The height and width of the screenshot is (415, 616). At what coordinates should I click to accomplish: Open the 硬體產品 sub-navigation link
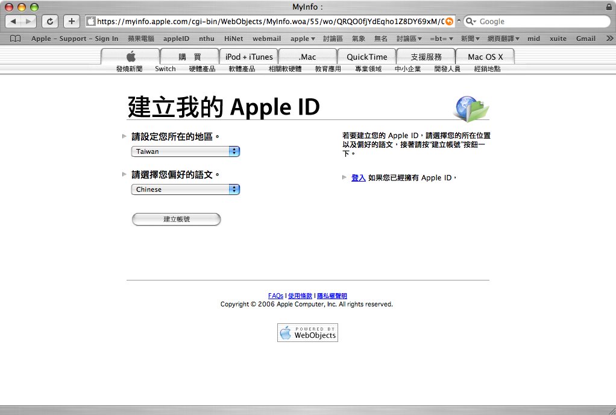[x=202, y=69]
